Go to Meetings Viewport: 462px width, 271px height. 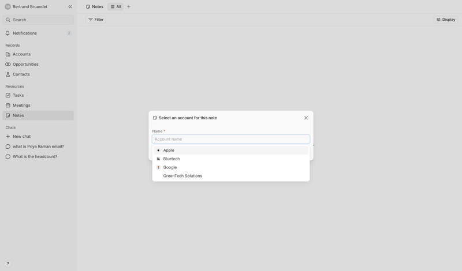point(38,106)
